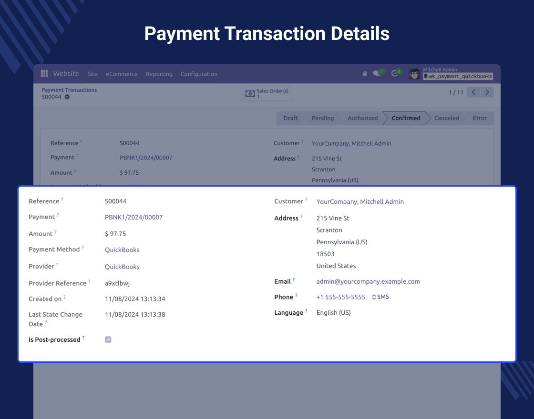This screenshot has width=534, height=419.
Task: Select the Draft status stage
Action: point(290,118)
